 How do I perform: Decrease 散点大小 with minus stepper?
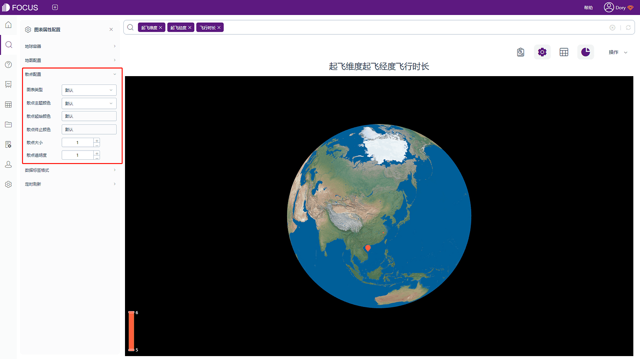tap(97, 145)
